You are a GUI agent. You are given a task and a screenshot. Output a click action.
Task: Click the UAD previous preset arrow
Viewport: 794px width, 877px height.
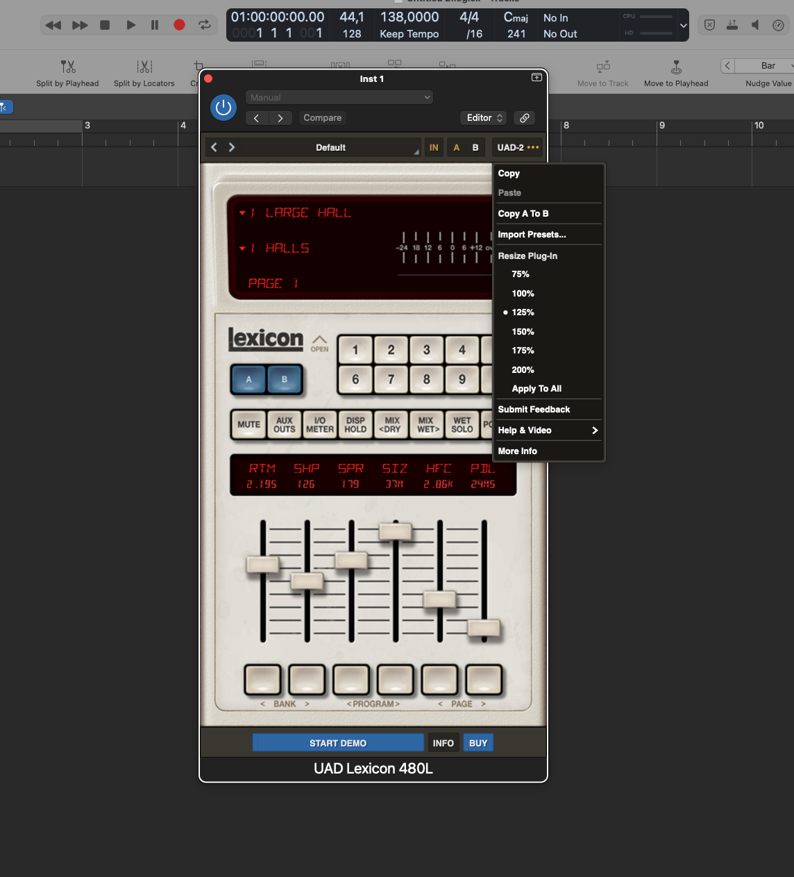point(214,147)
